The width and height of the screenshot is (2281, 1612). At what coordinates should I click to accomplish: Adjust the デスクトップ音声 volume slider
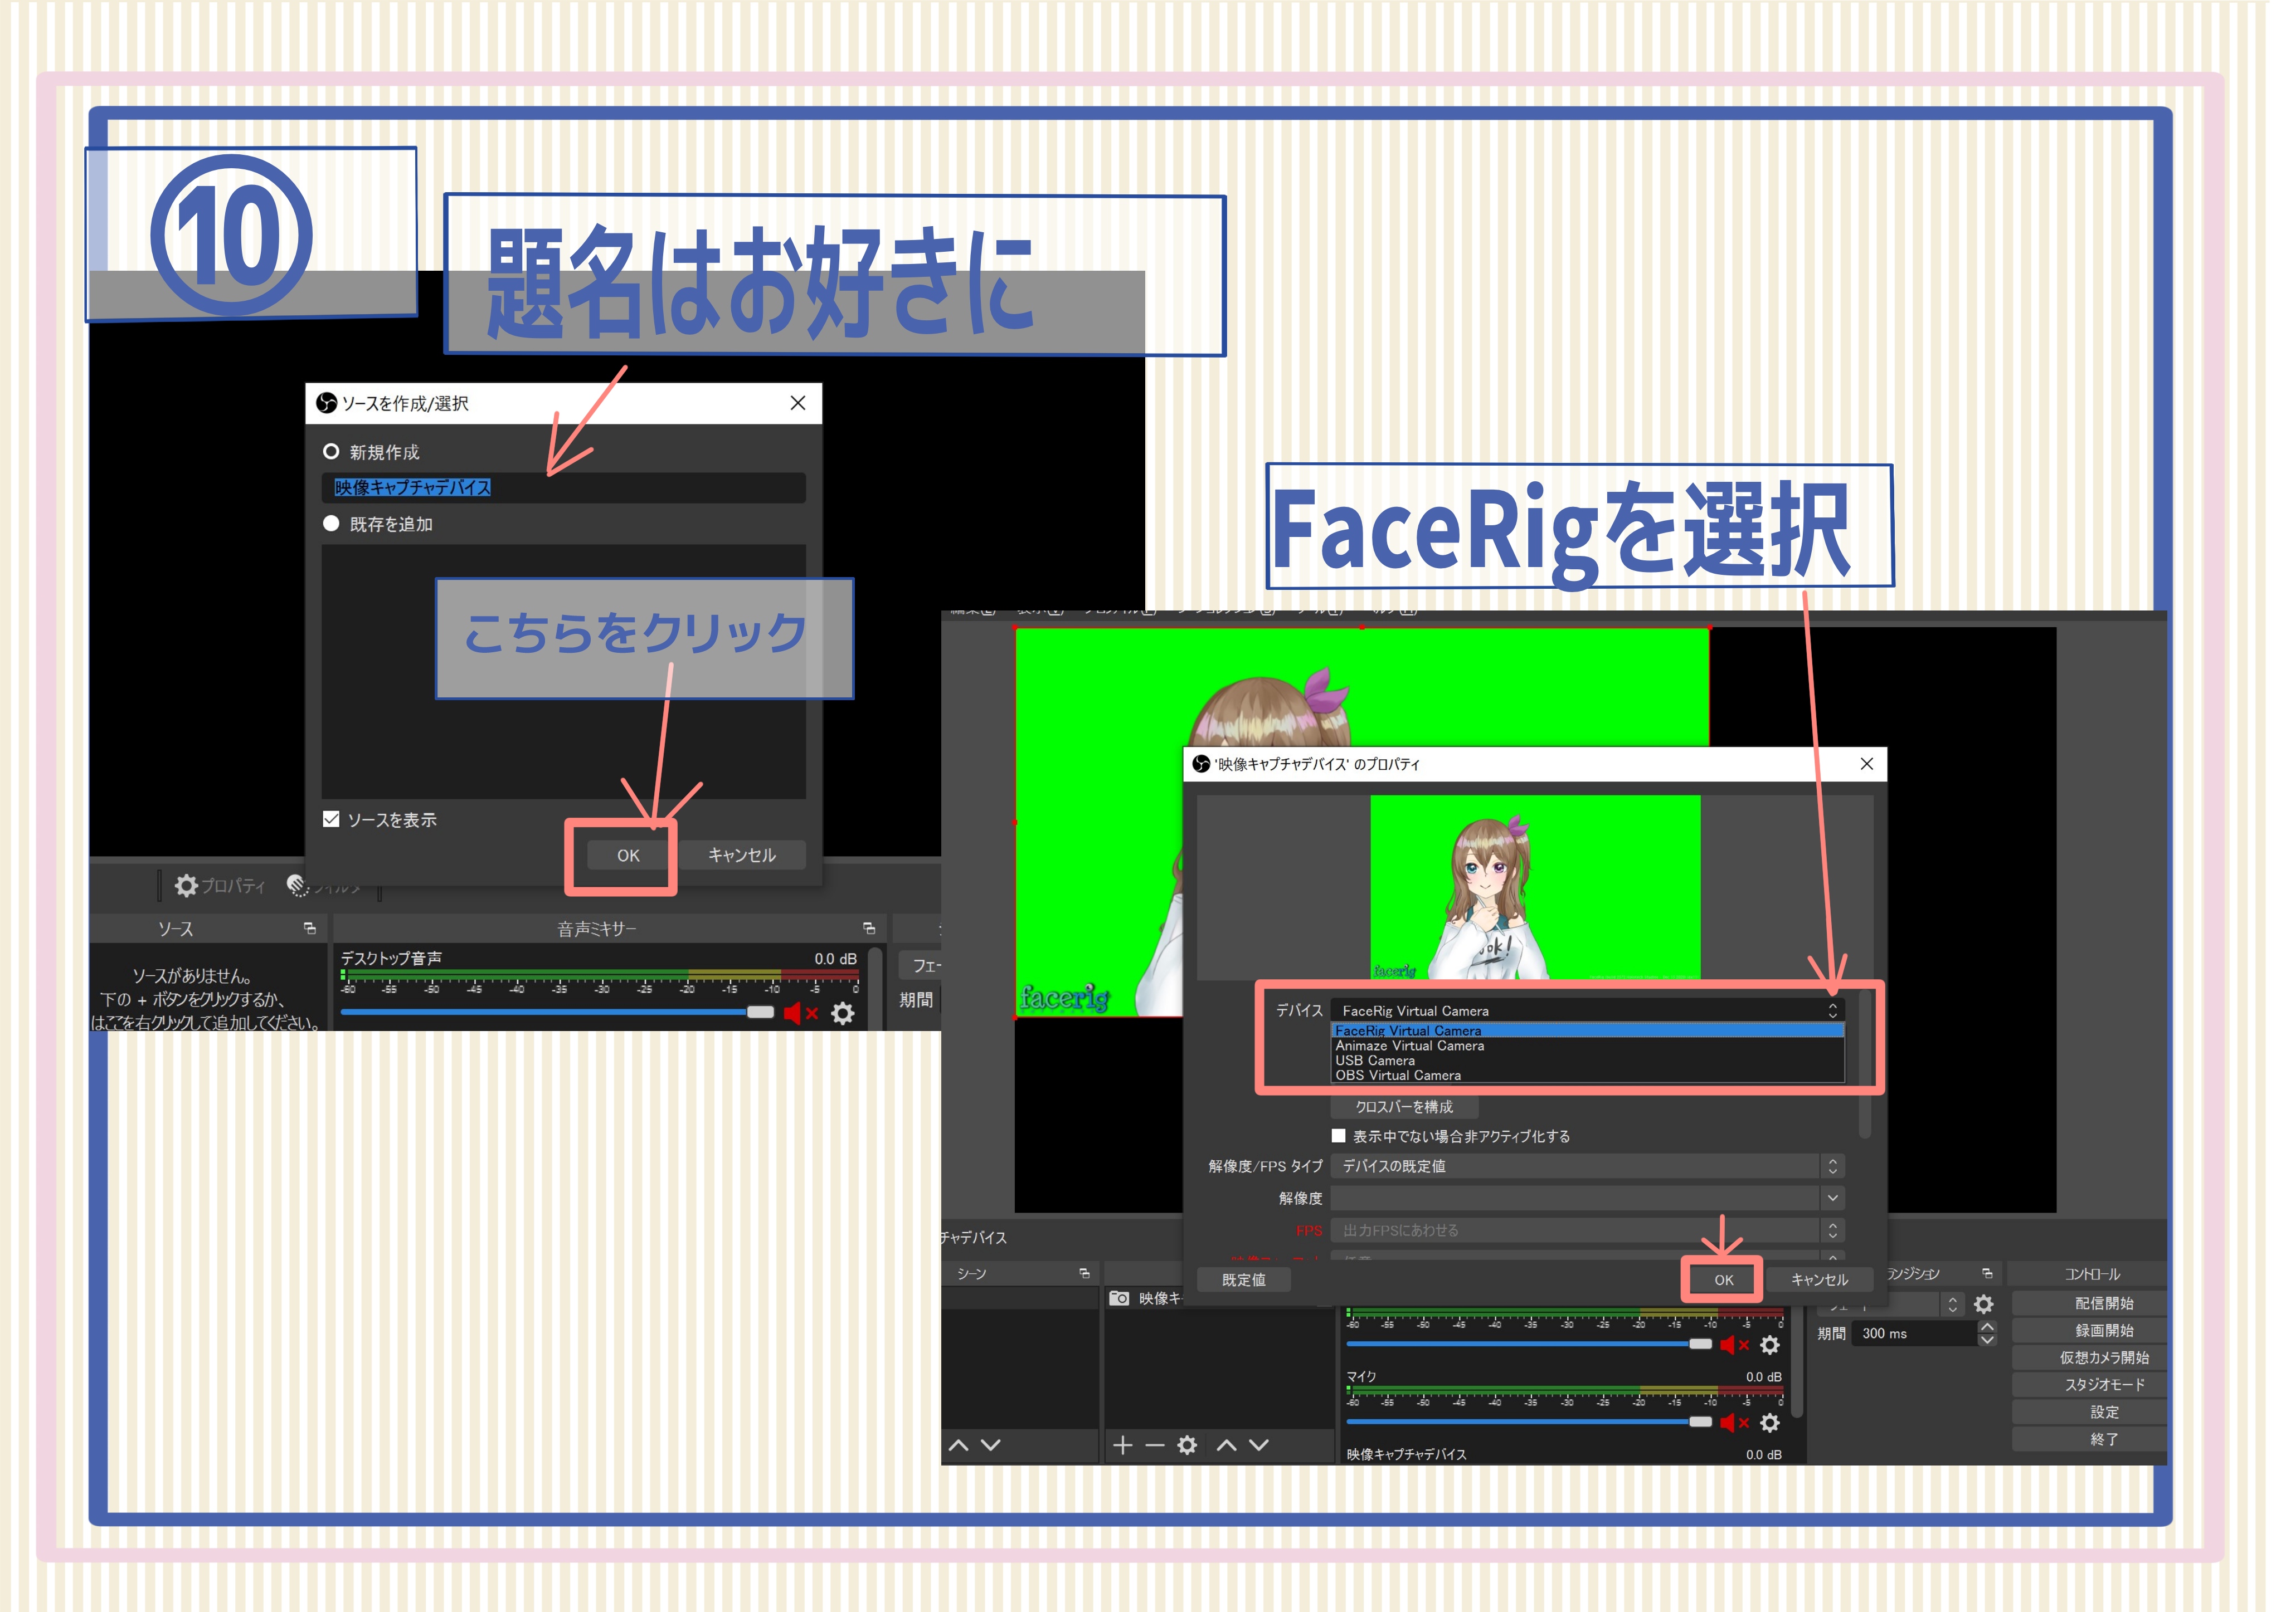[x=556, y=1012]
